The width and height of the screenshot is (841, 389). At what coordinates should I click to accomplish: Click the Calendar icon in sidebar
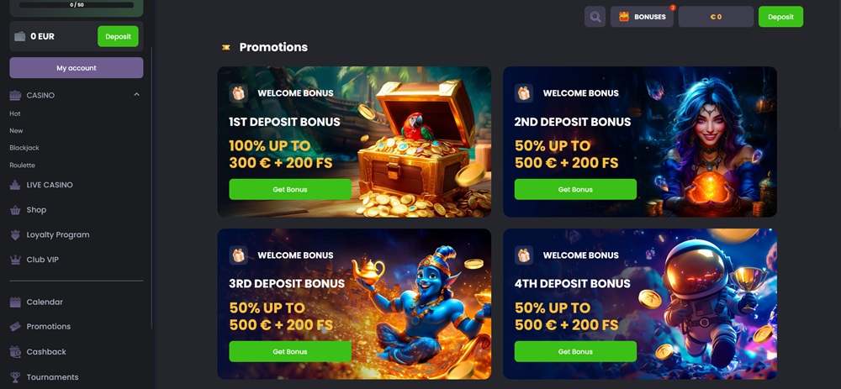(x=15, y=302)
